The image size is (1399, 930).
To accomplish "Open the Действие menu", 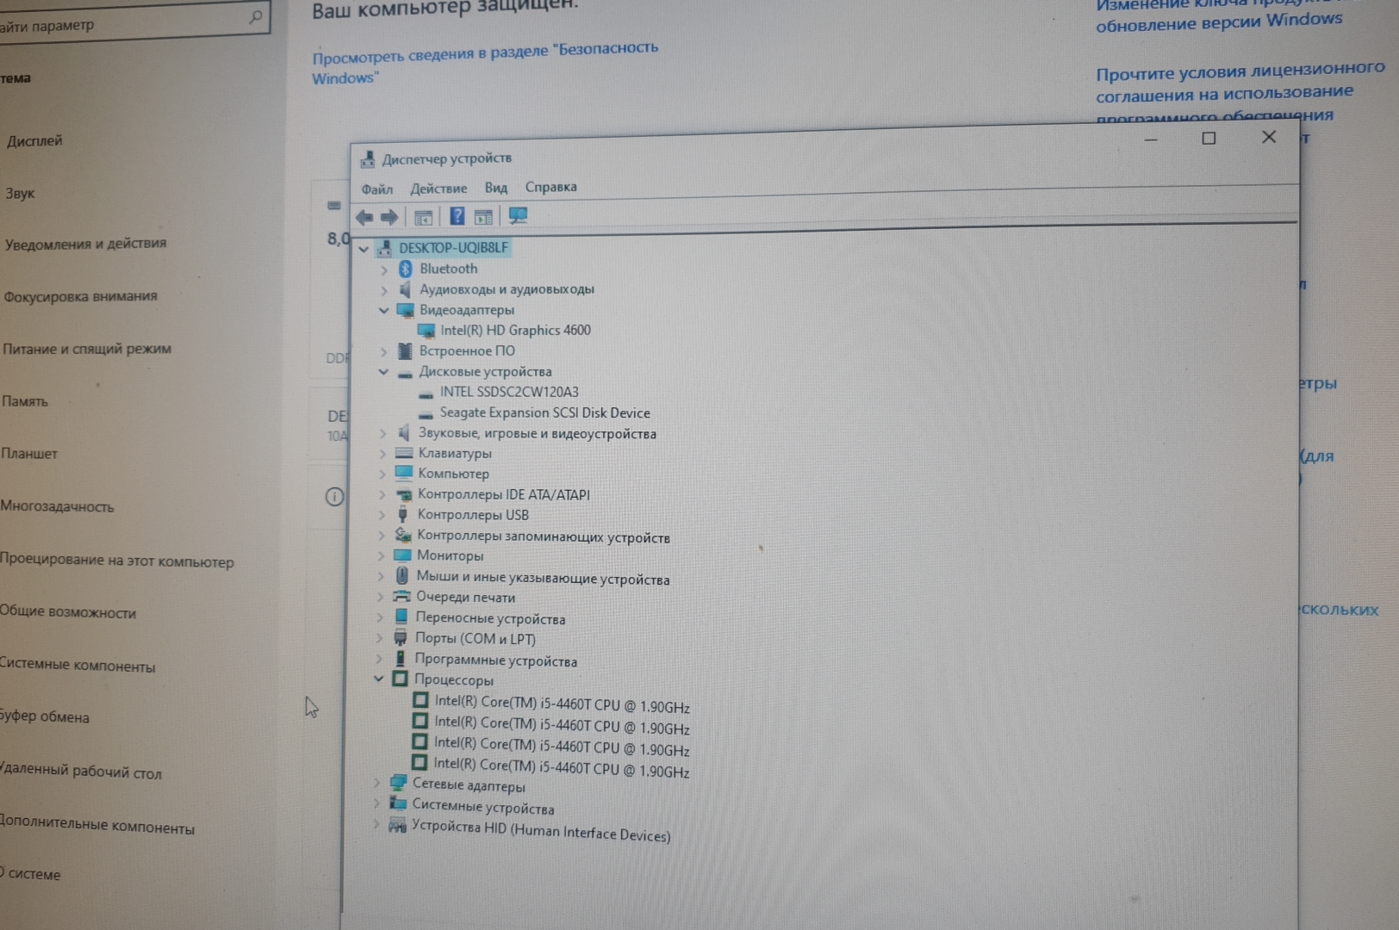I will (438, 189).
